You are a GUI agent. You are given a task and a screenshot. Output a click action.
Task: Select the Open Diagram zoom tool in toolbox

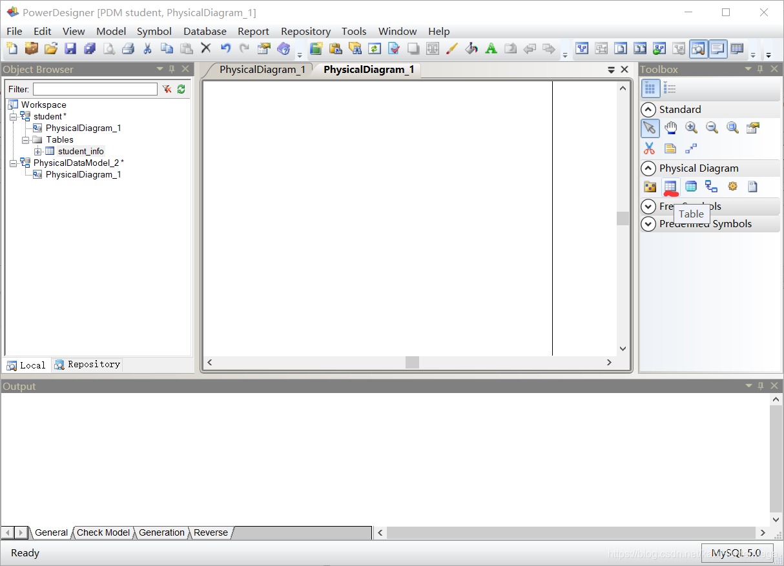[732, 128]
